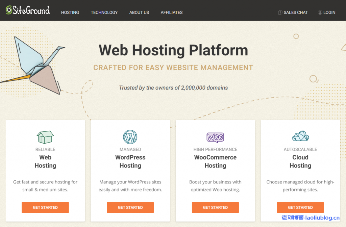Open the Technology menu item

point(104,12)
